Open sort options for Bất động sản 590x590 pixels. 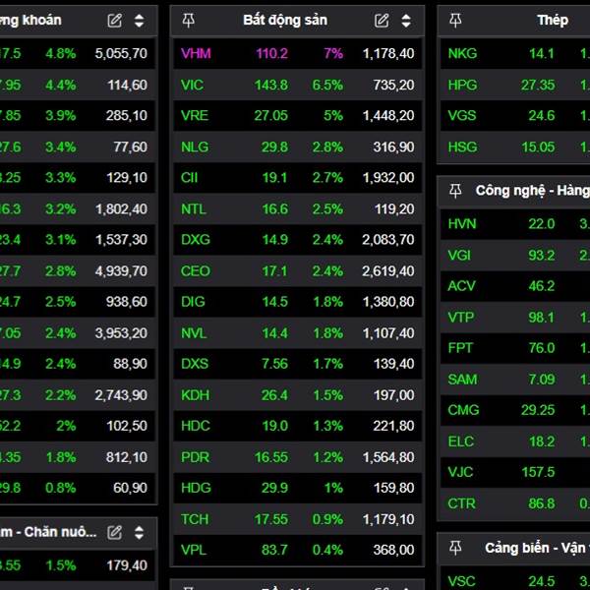[x=407, y=21]
